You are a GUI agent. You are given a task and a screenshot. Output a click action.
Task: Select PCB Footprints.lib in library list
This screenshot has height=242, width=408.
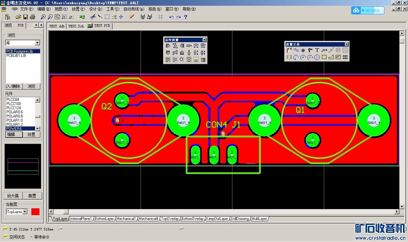pyautogui.click(x=23, y=51)
